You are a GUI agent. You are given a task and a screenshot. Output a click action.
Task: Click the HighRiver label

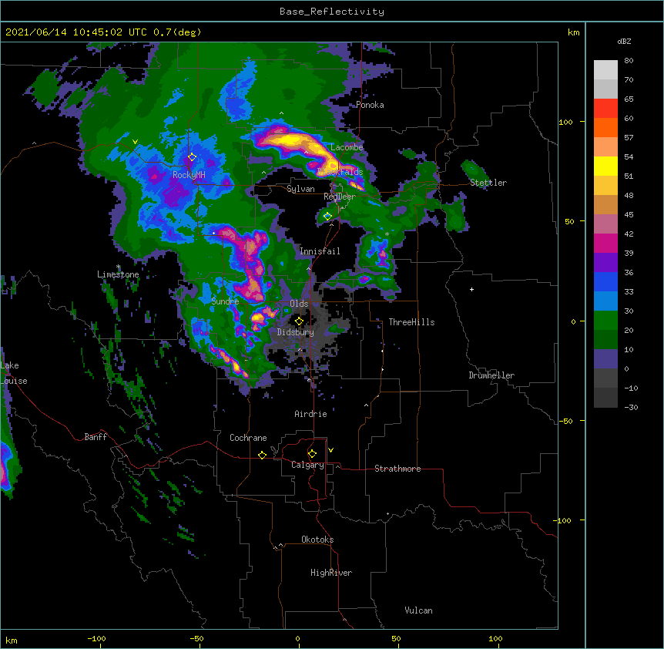coord(331,573)
